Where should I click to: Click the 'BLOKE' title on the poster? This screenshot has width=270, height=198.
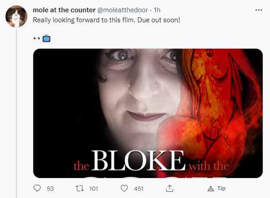click(138, 161)
